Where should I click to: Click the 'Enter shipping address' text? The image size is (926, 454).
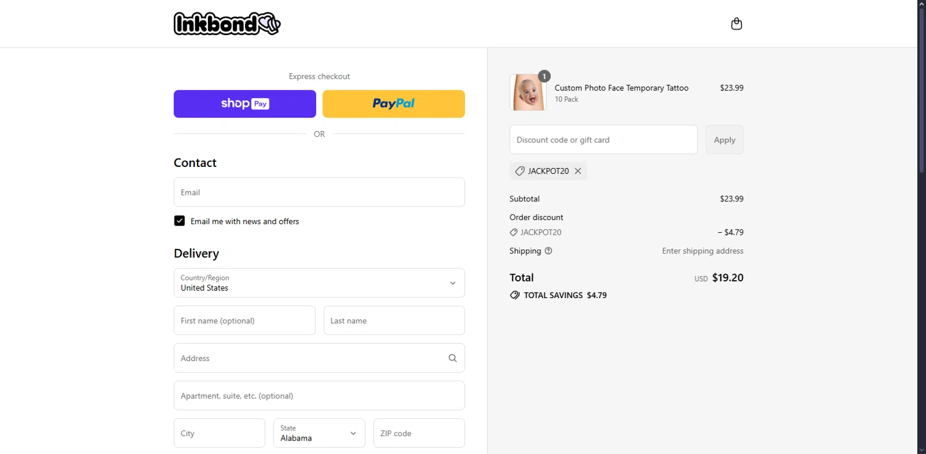[703, 251]
